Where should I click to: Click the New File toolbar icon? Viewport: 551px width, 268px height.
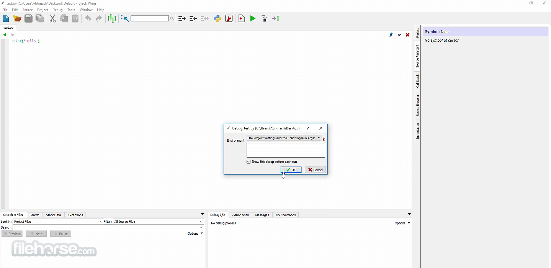pyautogui.click(x=6, y=18)
